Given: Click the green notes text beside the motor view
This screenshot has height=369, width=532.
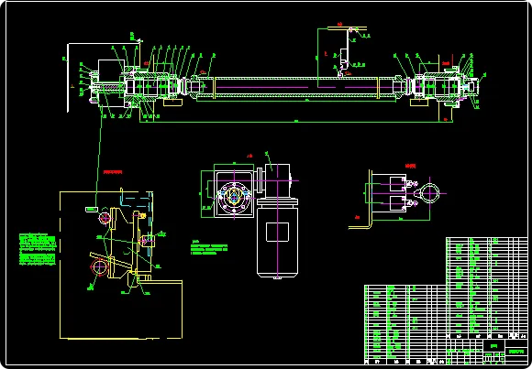Looking at the screenshot, I should 209,247.
